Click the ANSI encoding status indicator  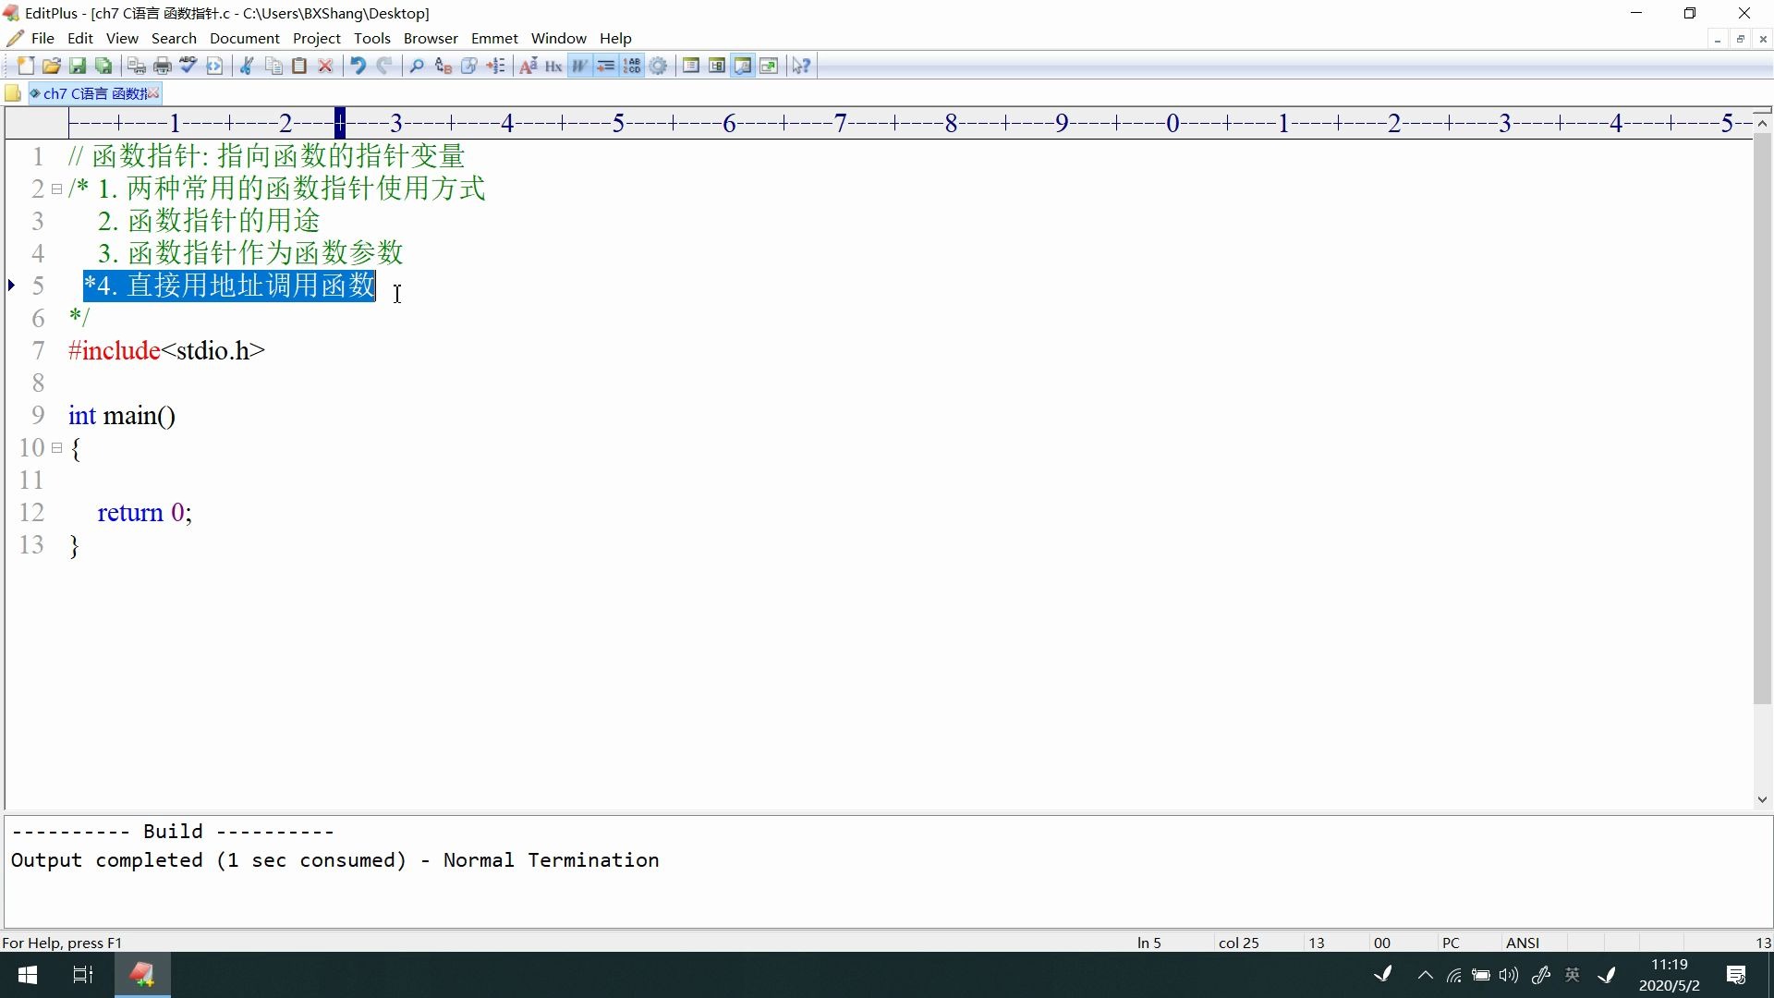click(1521, 942)
